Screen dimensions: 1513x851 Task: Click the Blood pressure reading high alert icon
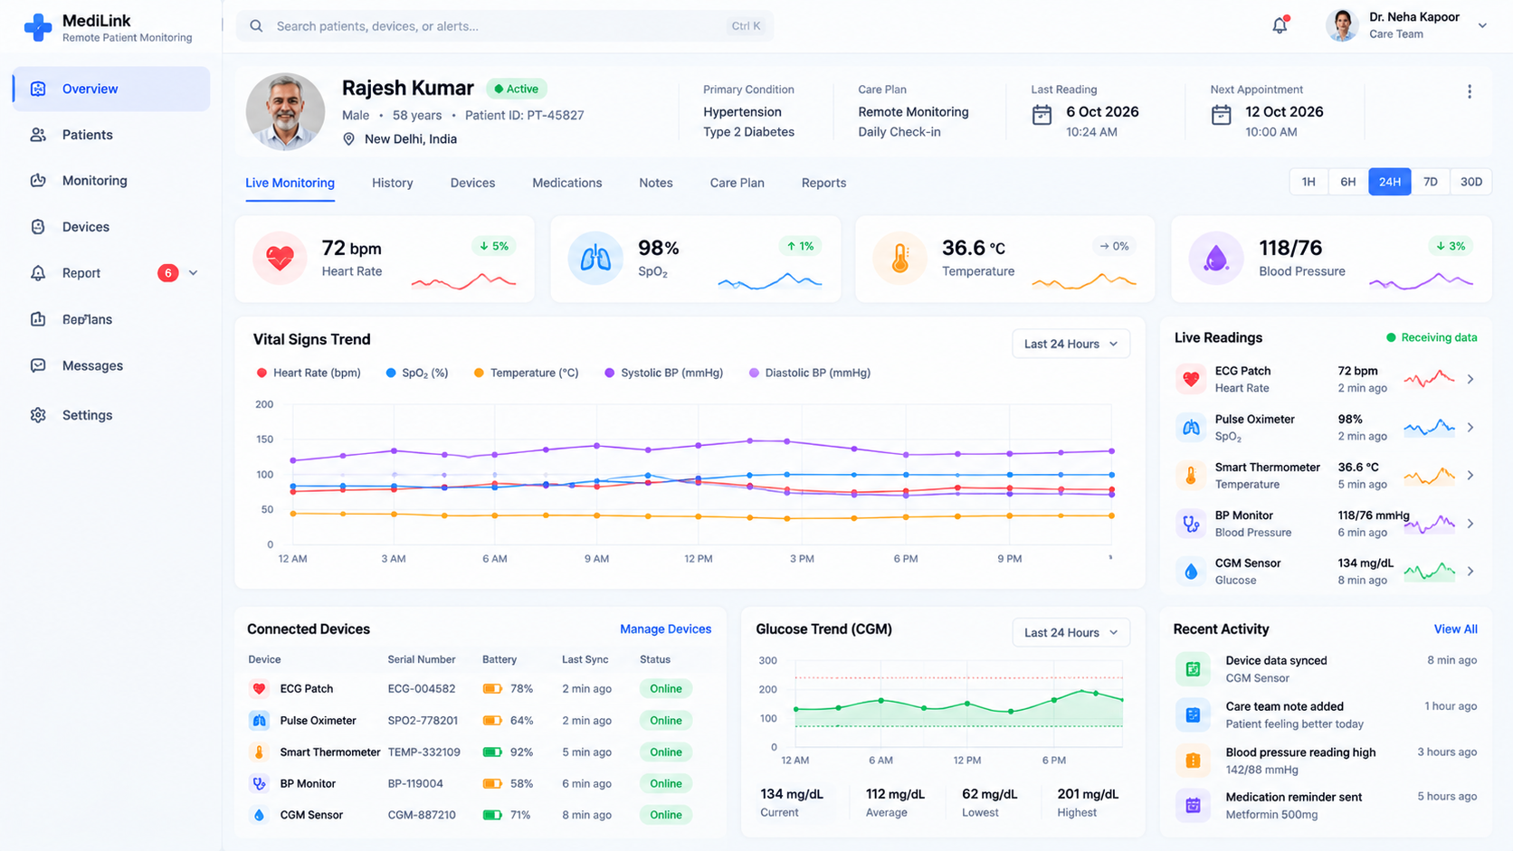pos(1193,761)
